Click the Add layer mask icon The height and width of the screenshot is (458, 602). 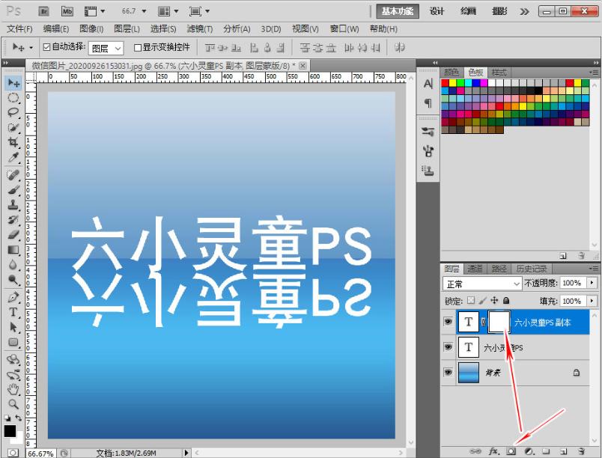[511, 451]
